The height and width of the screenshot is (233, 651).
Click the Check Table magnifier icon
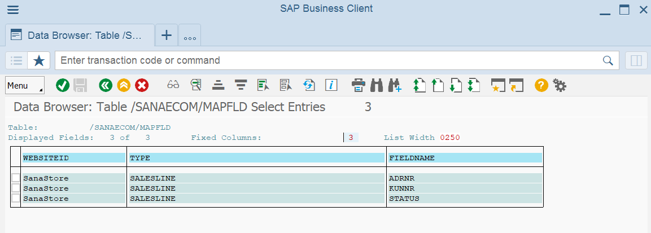pyautogui.click(x=196, y=85)
